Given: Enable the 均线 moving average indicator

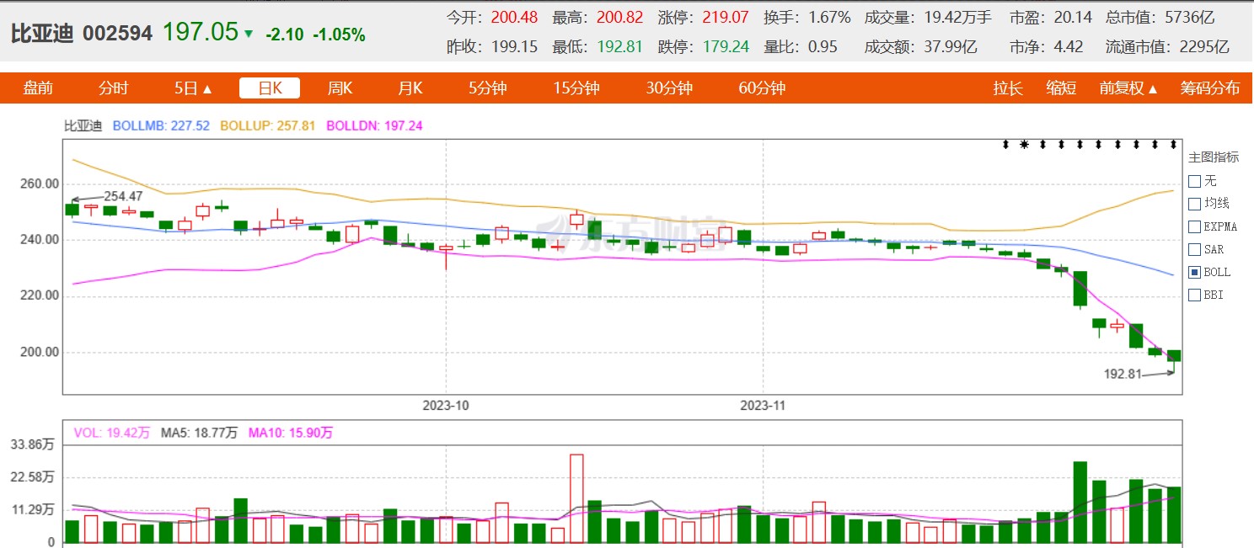Looking at the screenshot, I should (x=1194, y=204).
